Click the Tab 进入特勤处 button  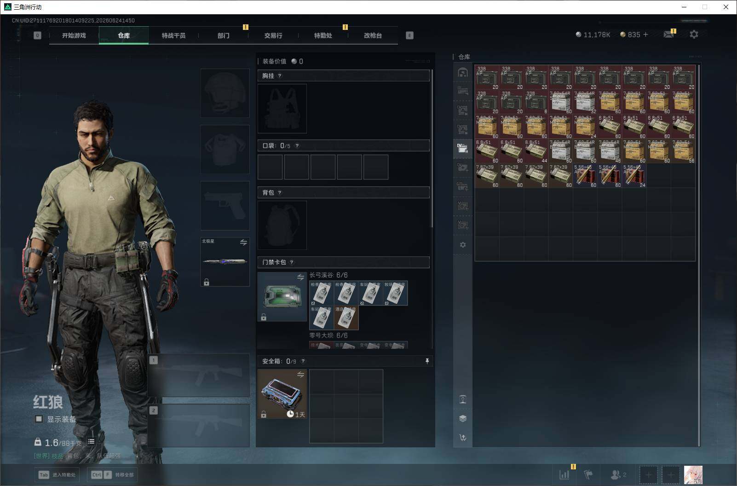tap(57, 474)
